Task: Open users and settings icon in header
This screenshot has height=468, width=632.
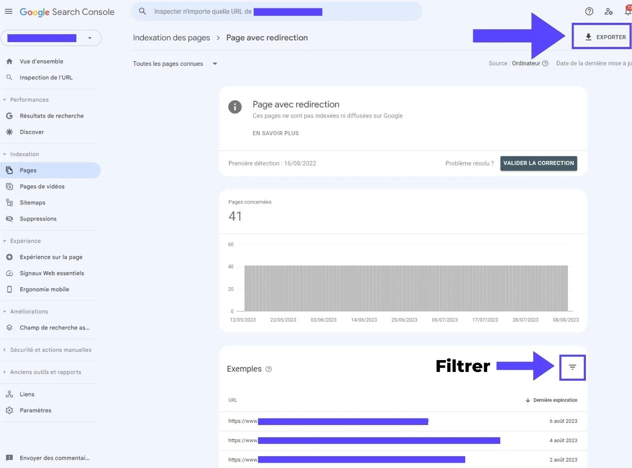Action: (x=608, y=11)
